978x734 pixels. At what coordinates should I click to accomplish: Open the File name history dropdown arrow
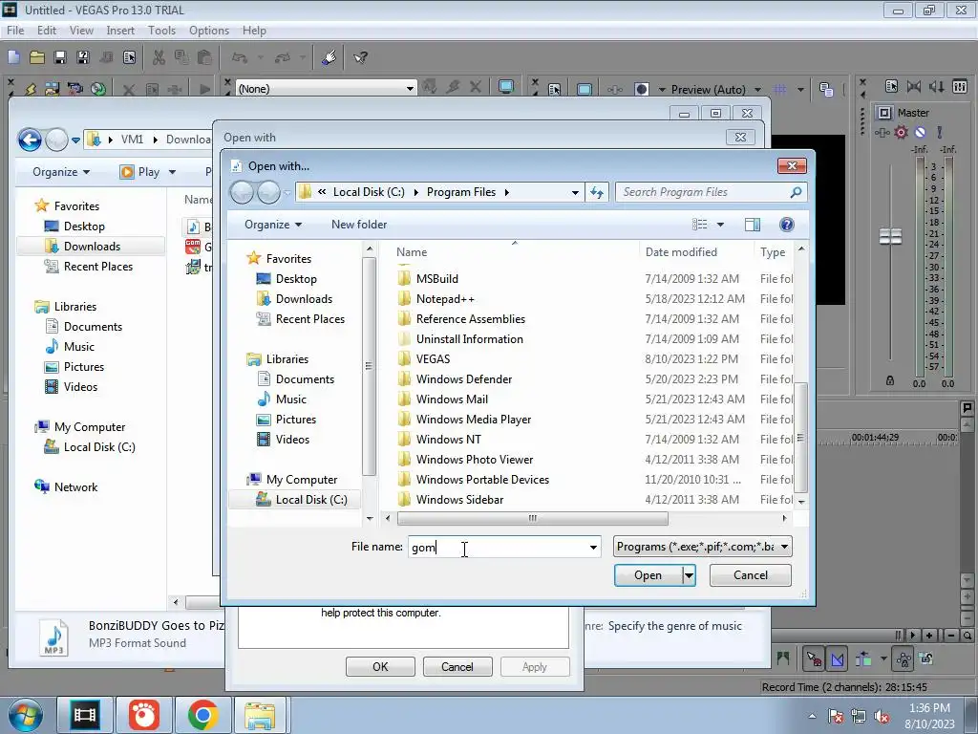click(593, 548)
